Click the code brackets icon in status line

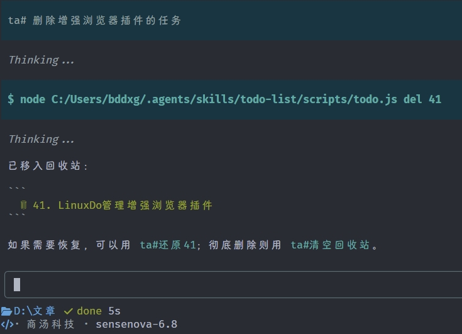pyautogui.click(x=7, y=325)
